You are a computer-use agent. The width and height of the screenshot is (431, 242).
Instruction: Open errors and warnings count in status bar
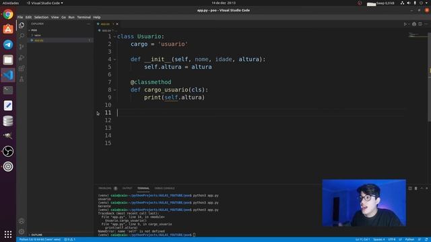point(69,239)
